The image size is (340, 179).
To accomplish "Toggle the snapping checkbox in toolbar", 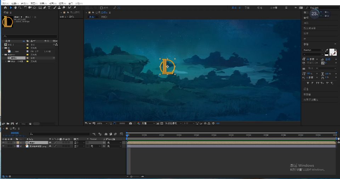I will point(101,8).
